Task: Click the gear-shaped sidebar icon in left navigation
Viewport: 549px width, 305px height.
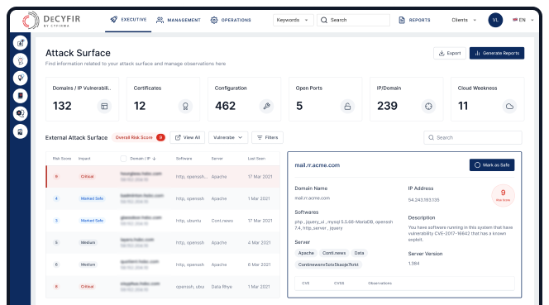Action: (x=21, y=113)
